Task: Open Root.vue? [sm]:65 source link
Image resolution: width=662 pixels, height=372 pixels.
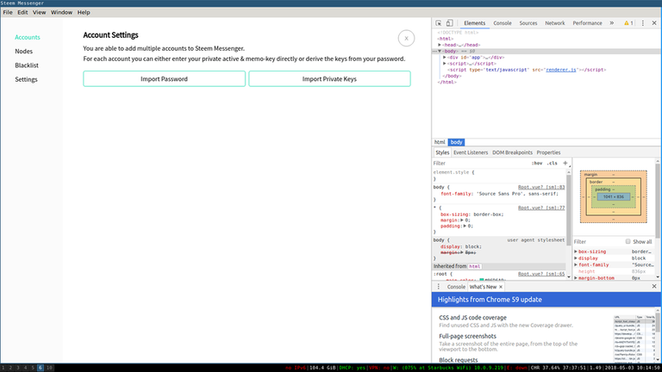Action: [541, 274]
